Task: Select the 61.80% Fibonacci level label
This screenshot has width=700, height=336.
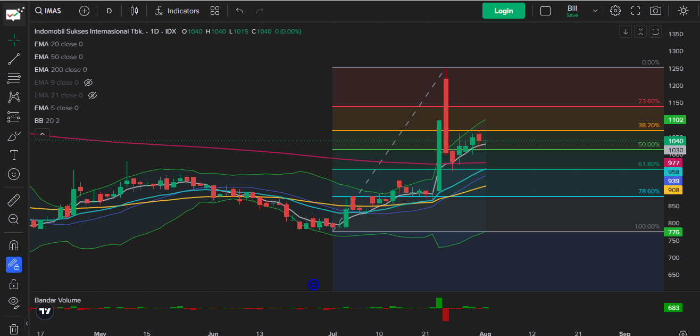Action: (649, 164)
